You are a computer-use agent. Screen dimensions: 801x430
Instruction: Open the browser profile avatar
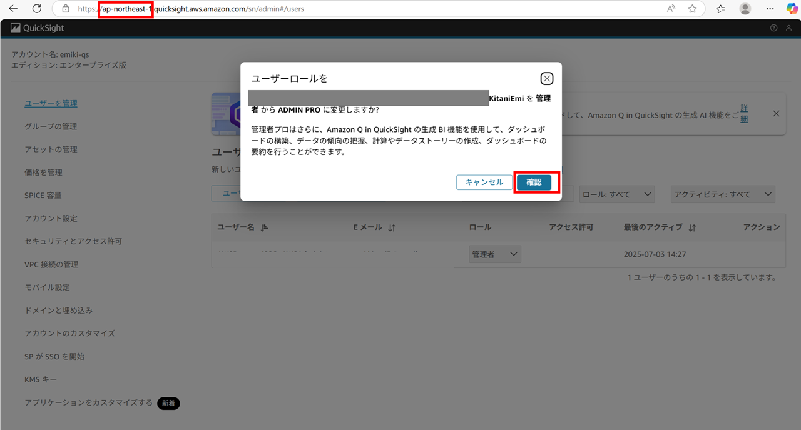coord(745,9)
